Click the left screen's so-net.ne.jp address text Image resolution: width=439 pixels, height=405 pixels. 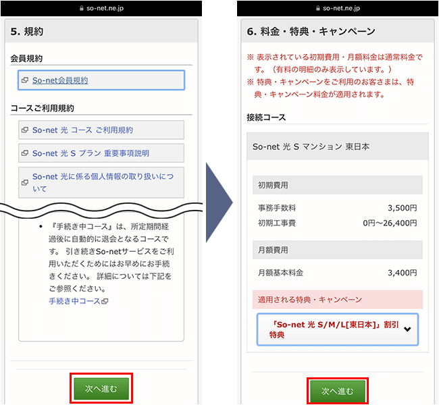[105, 8]
